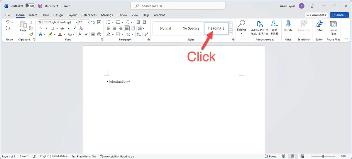Switch to Web Layout view
Screen dimensions: 352x159
tap(302, 156)
